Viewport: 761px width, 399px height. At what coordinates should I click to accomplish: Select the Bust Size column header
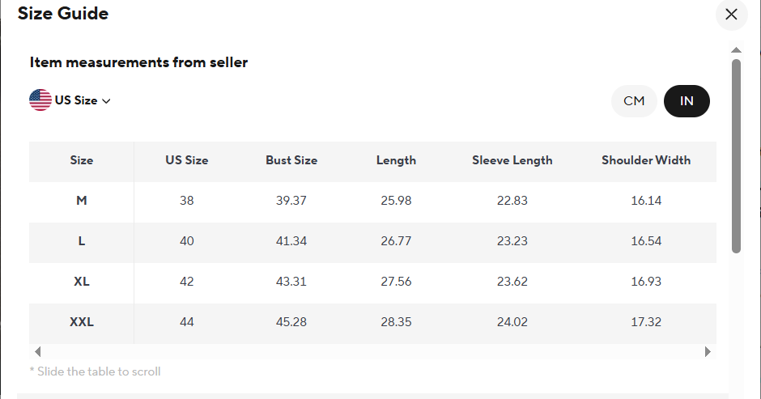tap(291, 160)
